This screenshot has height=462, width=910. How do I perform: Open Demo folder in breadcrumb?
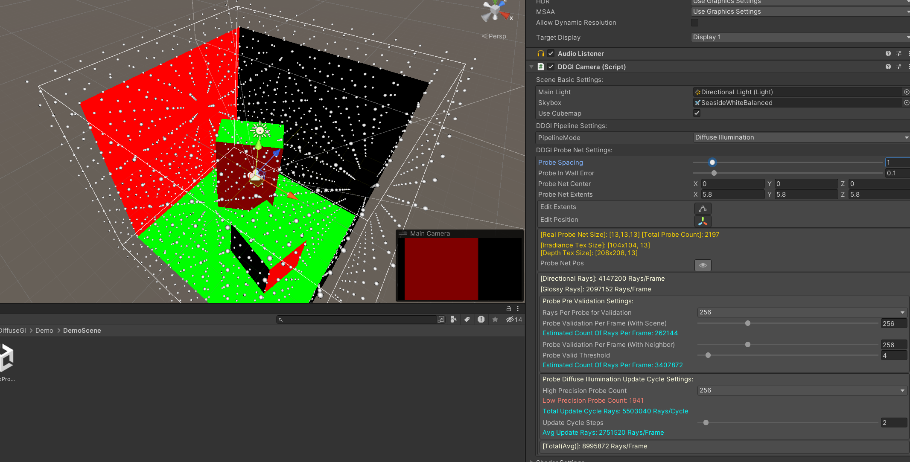(44, 331)
